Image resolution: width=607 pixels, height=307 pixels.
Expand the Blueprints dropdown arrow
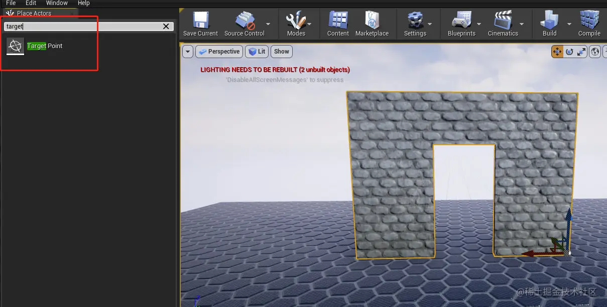coord(479,24)
